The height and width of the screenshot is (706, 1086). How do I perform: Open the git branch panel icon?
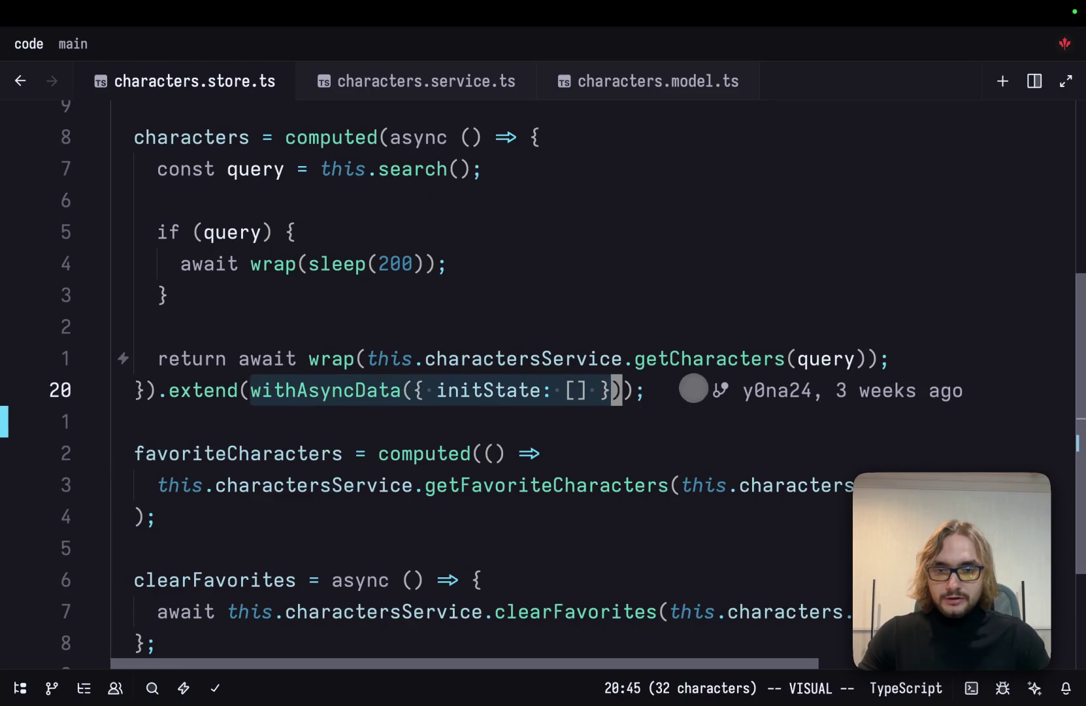[x=52, y=688]
